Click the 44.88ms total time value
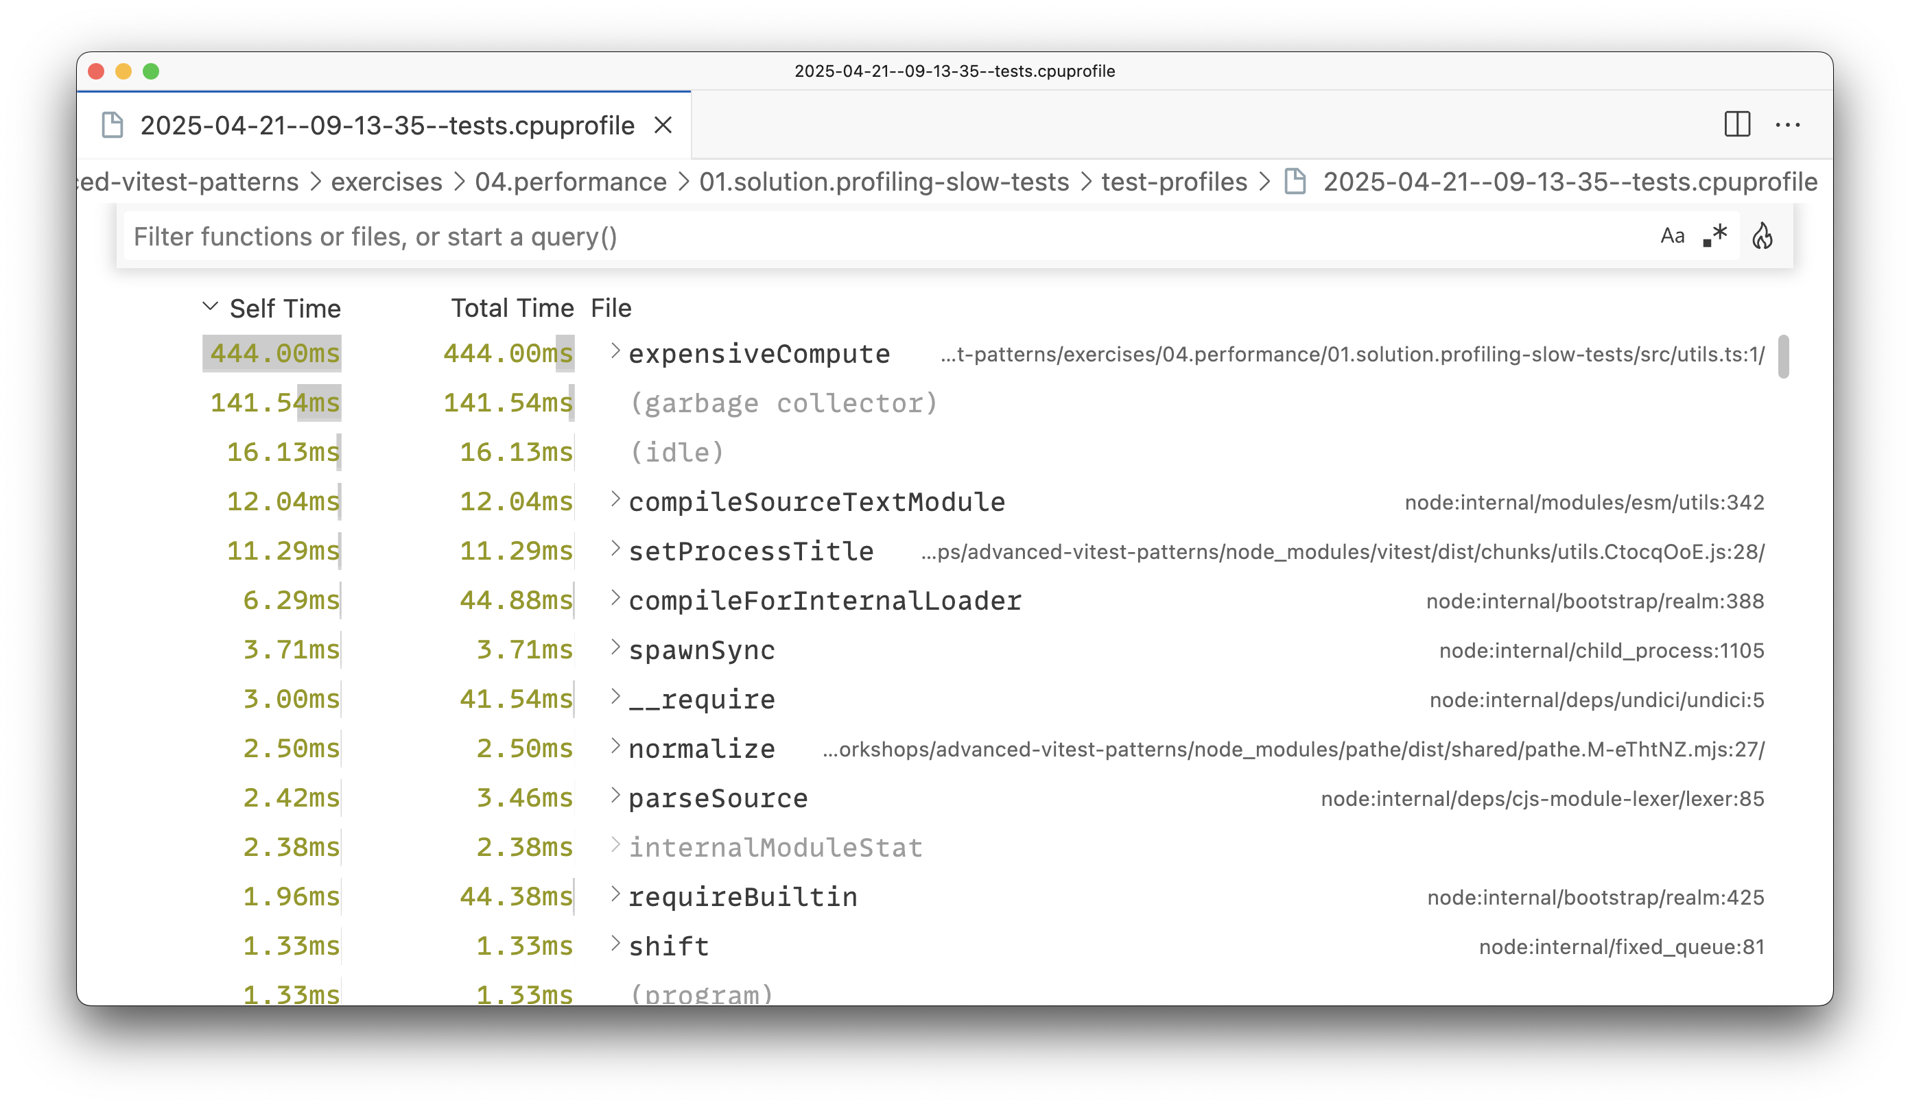Viewport: 1910px width, 1107px height. (x=516, y=600)
